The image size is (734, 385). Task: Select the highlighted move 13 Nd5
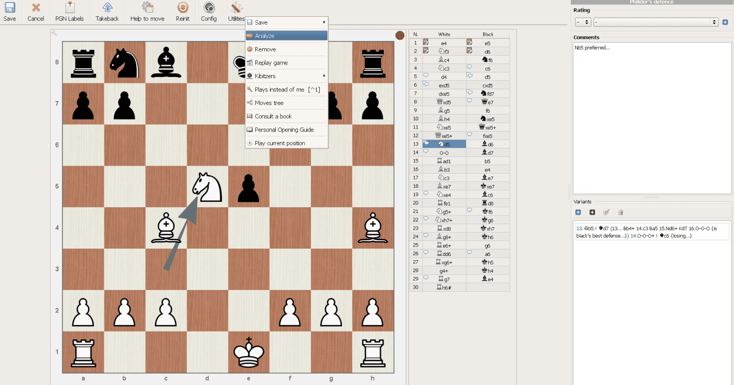444,144
